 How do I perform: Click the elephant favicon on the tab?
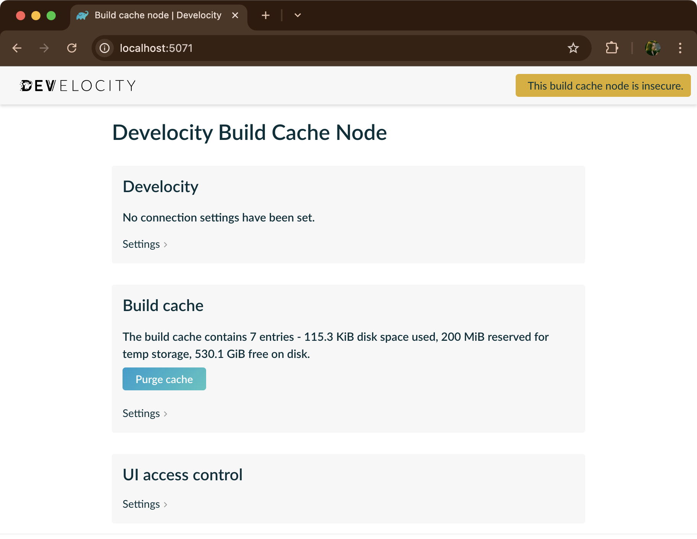(82, 15)
